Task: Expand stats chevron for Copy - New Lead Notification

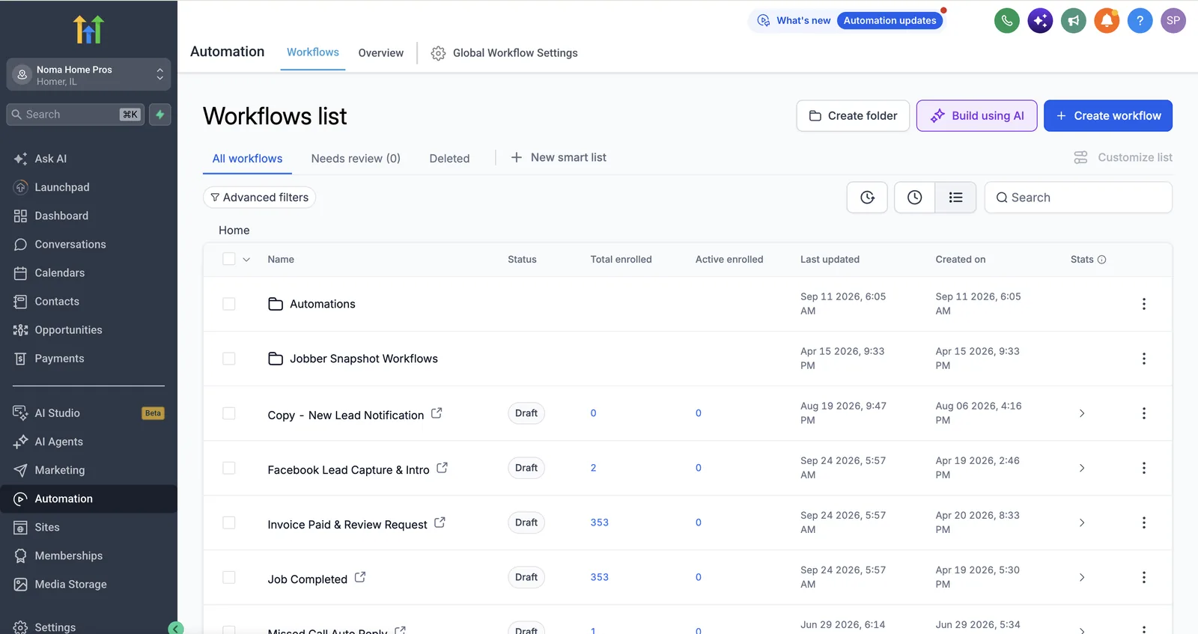Action: [1082, 413]
